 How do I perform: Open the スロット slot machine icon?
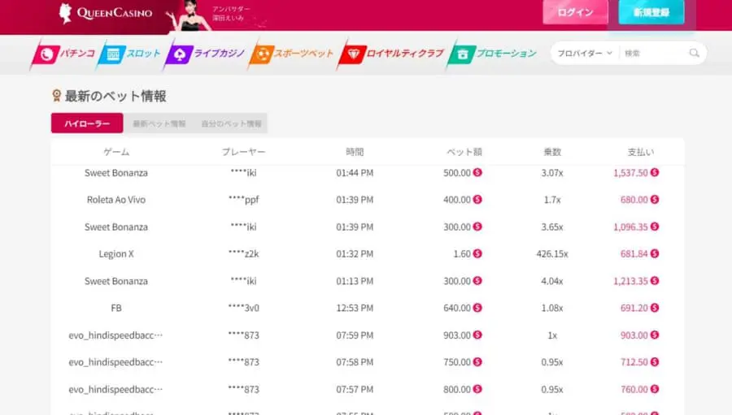pos(112,54)
